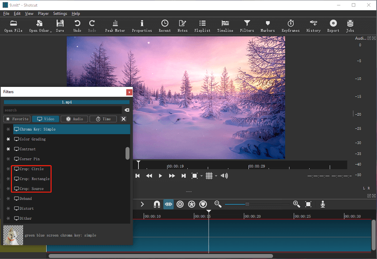Toggle ripple all tracks icon
377x259 pixels.
191,204
